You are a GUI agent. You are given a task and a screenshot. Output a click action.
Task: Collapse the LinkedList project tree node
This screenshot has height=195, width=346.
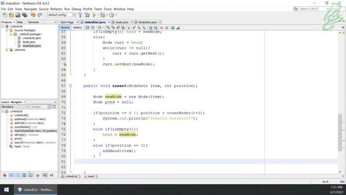(x=3, y=27)
